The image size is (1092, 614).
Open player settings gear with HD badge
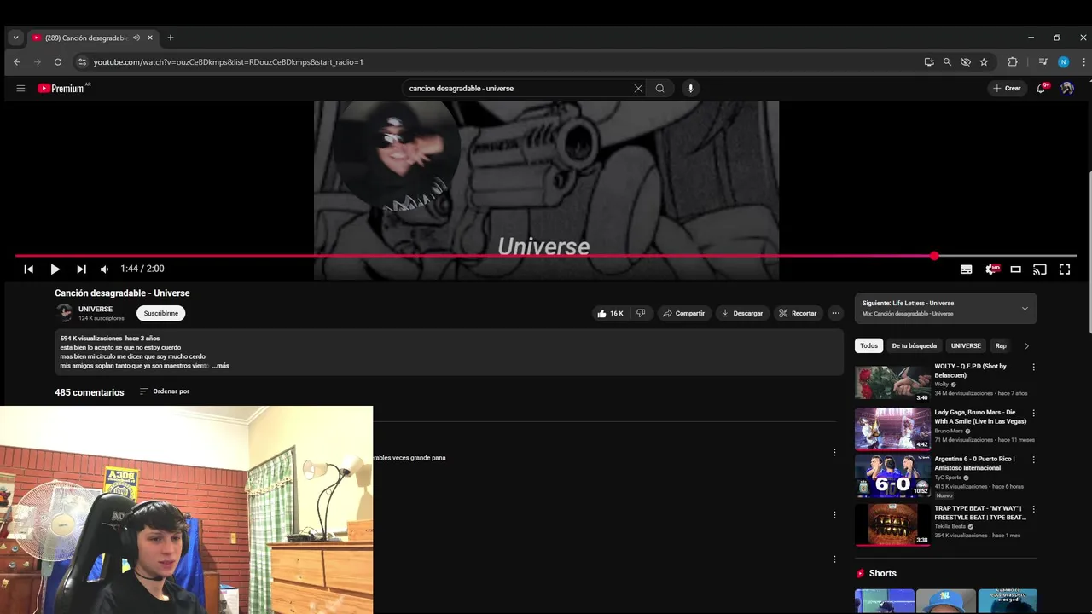pyautogui.click(x=991, y=269)
